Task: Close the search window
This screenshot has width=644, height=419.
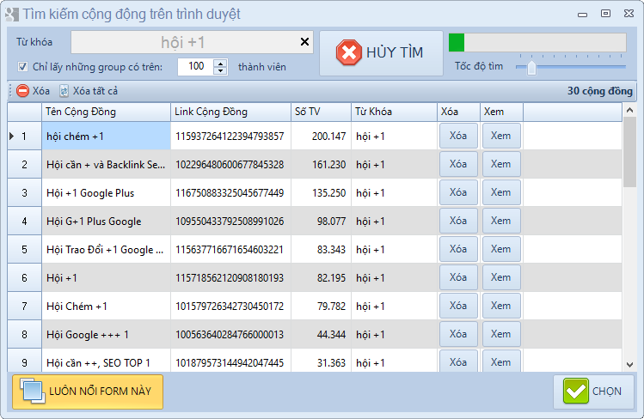Action: pos(629,14)
